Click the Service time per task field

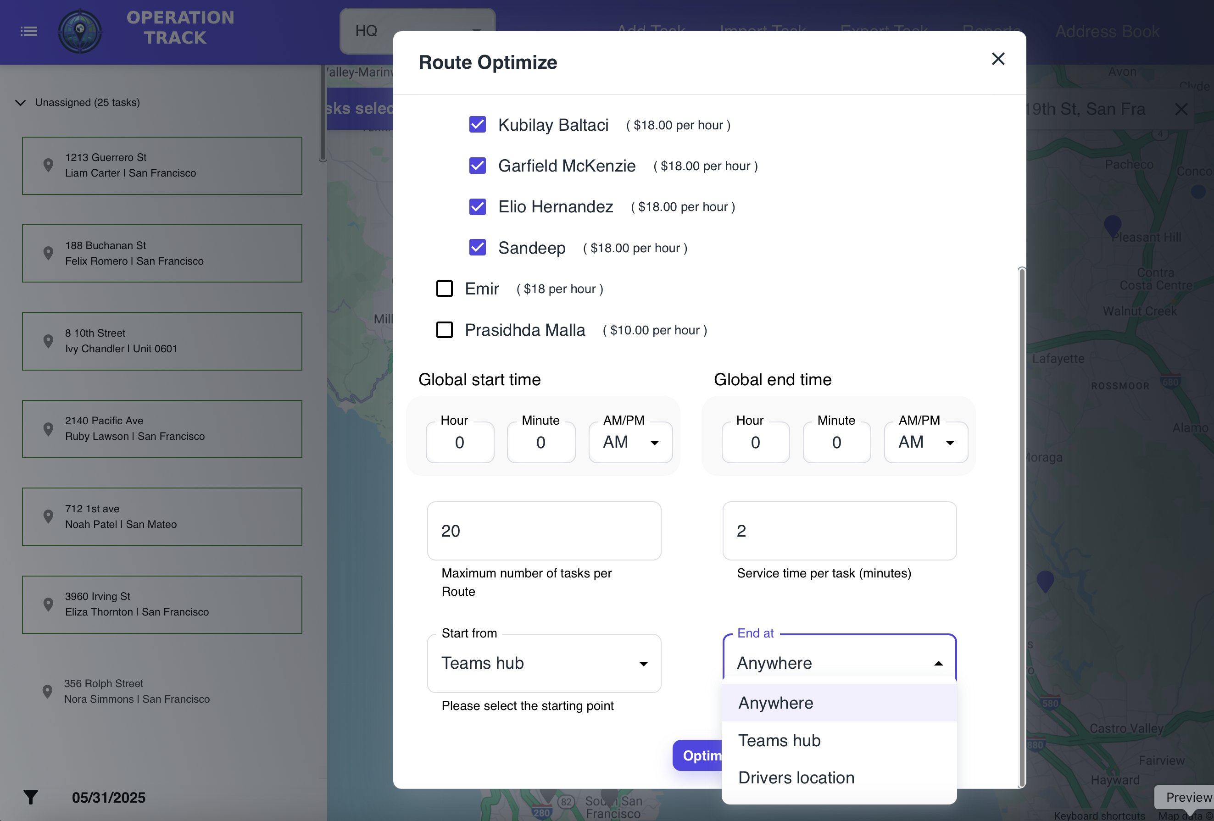point(839,531)
